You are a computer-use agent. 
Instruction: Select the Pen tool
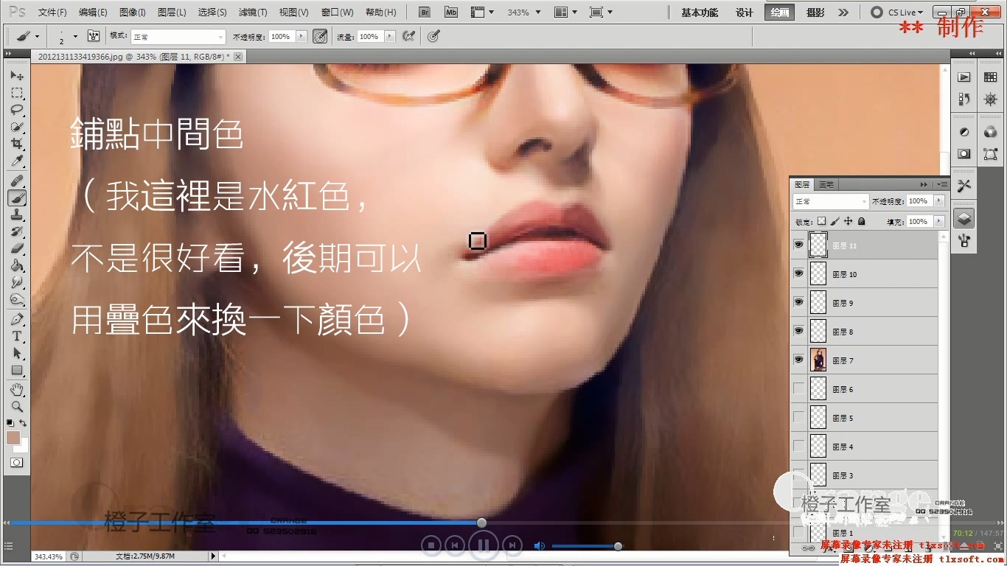(x=17, y=319)
